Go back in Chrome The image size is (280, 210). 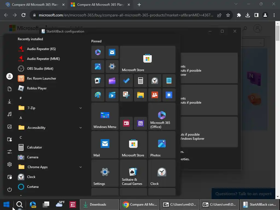(x=6, y=15)
